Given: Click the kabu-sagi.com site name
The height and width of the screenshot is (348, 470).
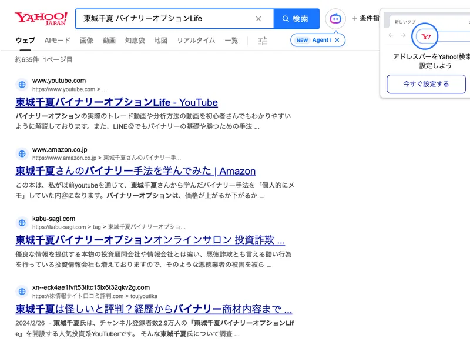Looking at the screenshot, I should (53, 219).
